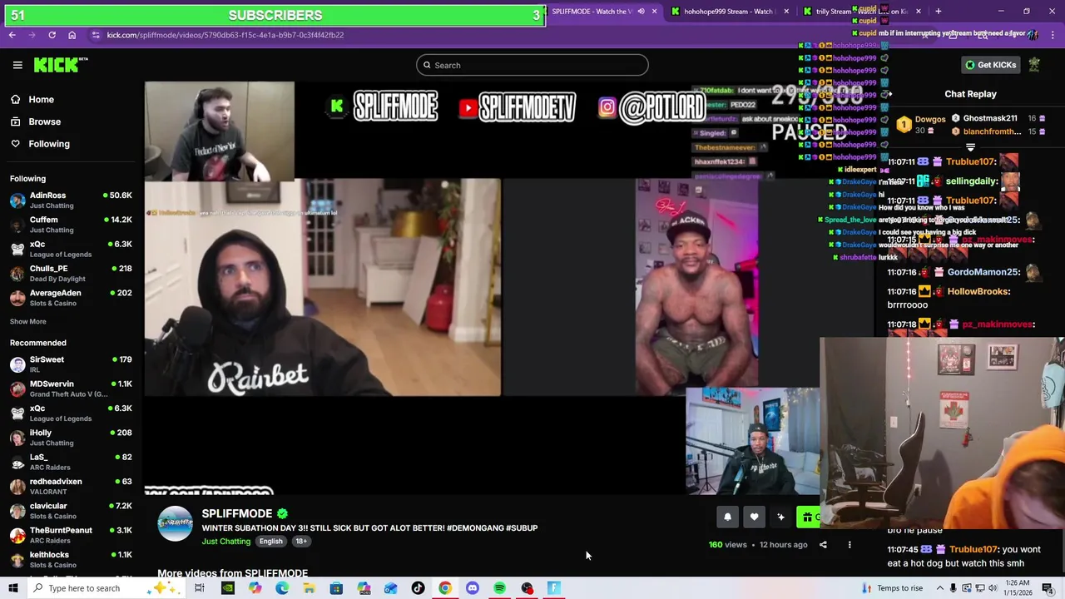Expand Show more under Following
1065x599 pixels.
click(x=27, y=321)
